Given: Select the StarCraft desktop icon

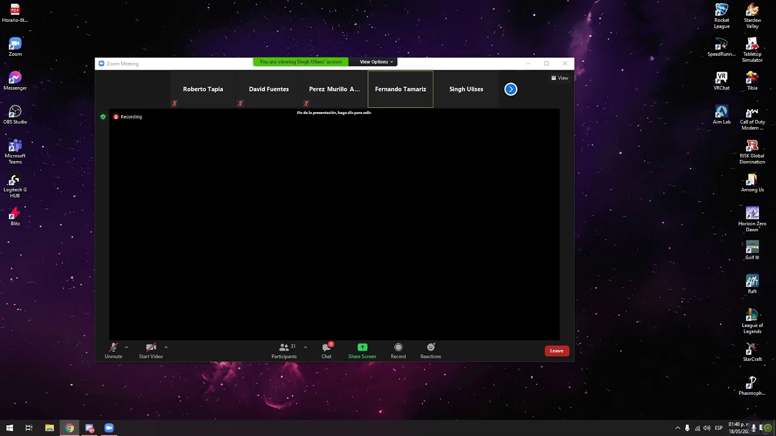Looking at the screenshot, I should 752,352.
